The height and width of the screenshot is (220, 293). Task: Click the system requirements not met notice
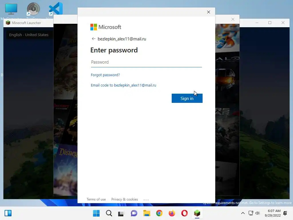coord(247,203)
